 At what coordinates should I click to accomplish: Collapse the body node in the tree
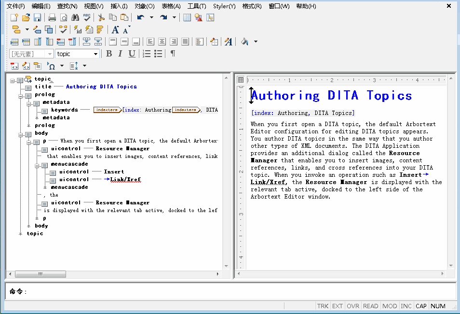coord(21,135)
